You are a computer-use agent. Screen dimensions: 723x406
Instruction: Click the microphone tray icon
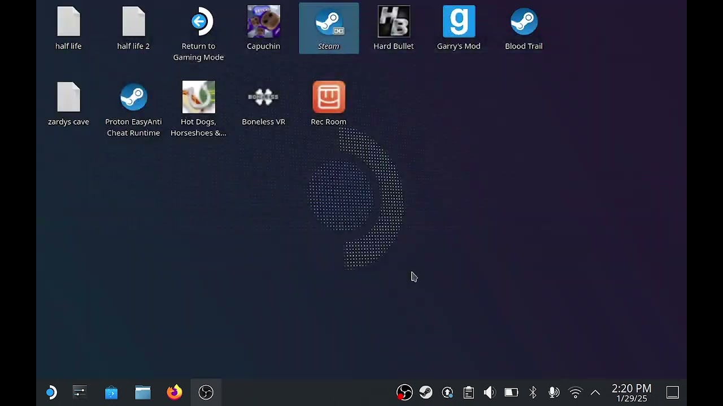pos(554,392)
